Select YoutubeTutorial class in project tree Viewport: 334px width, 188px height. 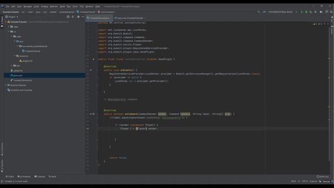[31, 51]
